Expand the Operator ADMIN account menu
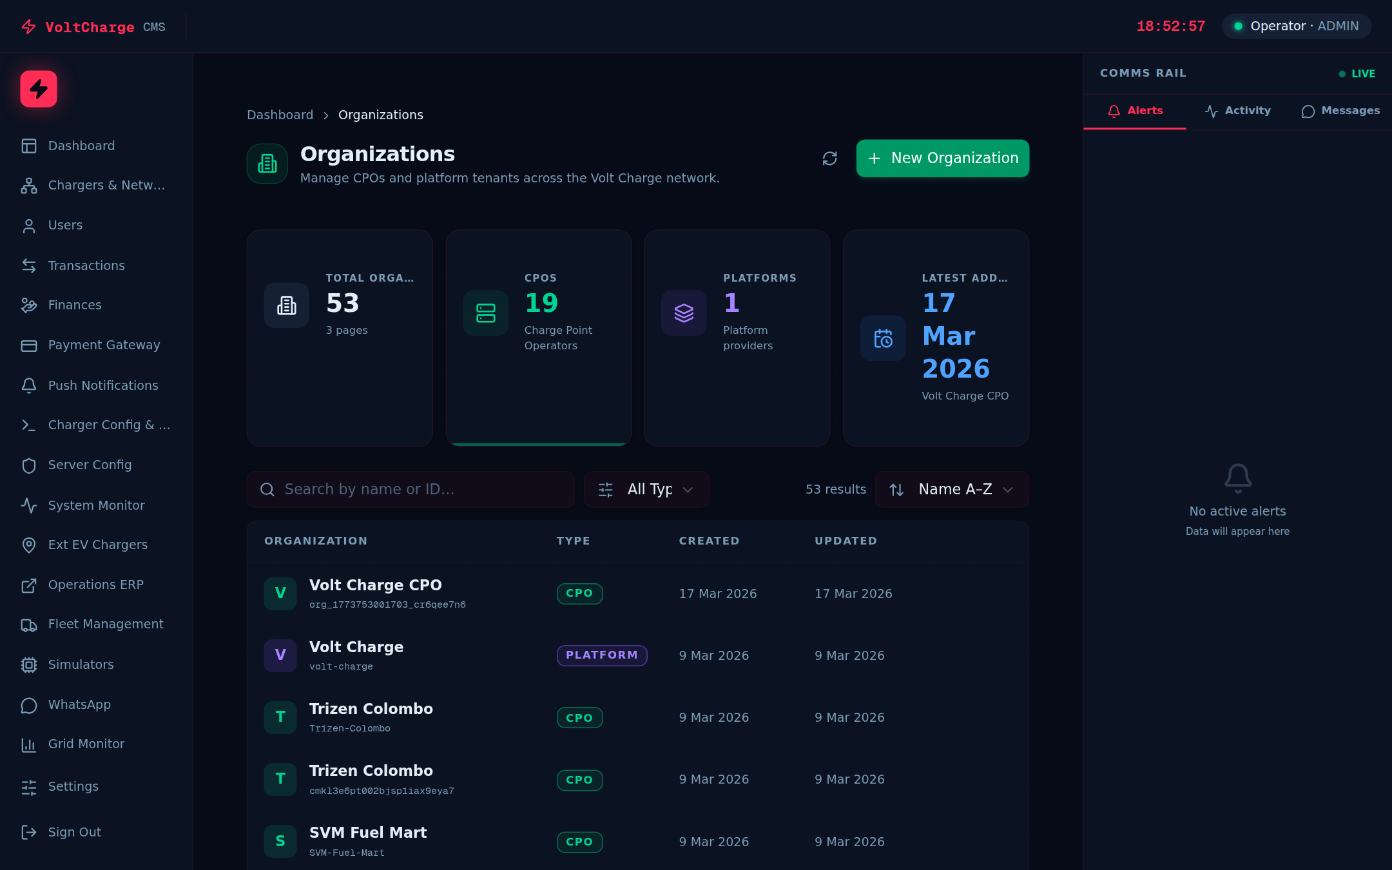1392x870 pixels. 1296,26
